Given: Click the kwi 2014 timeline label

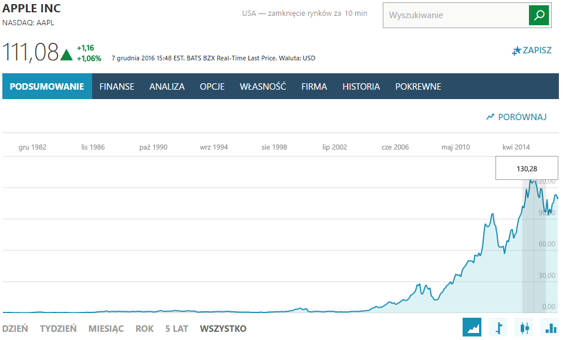Looking at the screenshot, I should (x=516, y=147).
